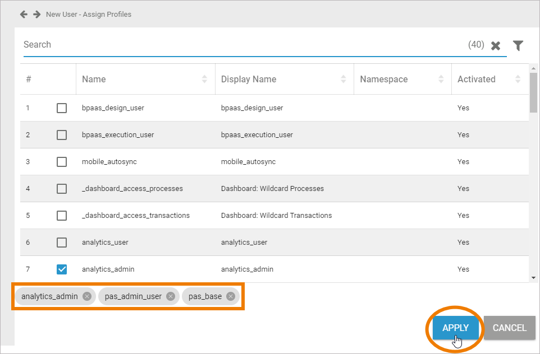540x354 pixels.
Task: Click the forward arrow icon
Action: (36, 14)
